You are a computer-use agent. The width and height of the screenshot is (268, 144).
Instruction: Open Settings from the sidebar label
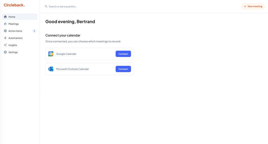tap(13, 52)
